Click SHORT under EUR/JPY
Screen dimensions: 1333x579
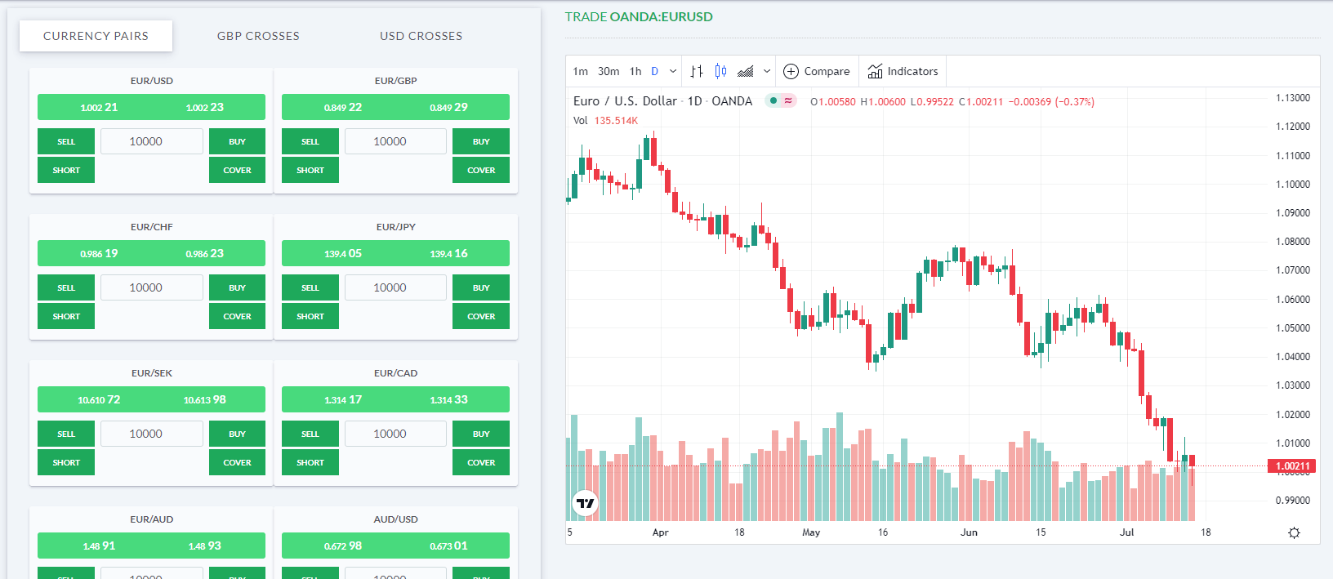[x=310, y=316]
